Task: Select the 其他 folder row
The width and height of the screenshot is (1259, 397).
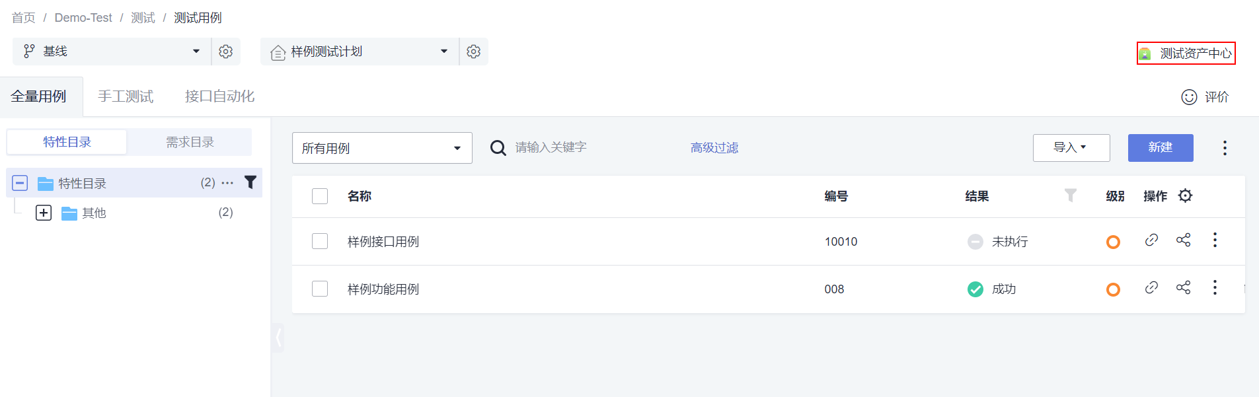Action: [134, 213]
